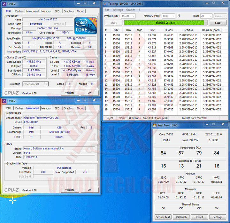The height and width of the screenshot is (223, 230).
Task: Switch to Memory tab in top CPU-Z window
Action: point(46,11)
